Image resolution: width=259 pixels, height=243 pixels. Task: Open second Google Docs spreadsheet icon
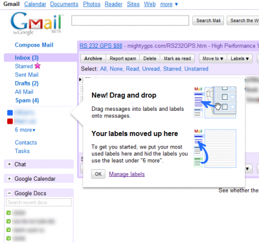pos(8,222)
